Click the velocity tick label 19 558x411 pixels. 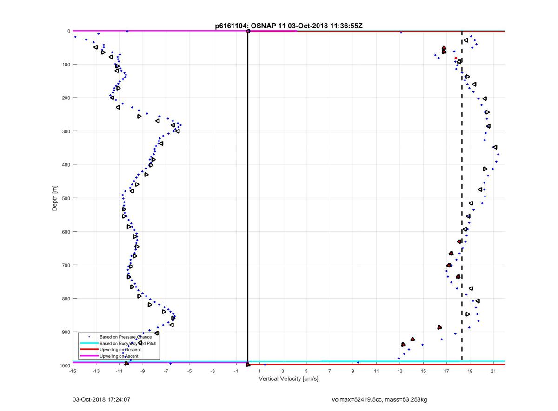point(470,371)
